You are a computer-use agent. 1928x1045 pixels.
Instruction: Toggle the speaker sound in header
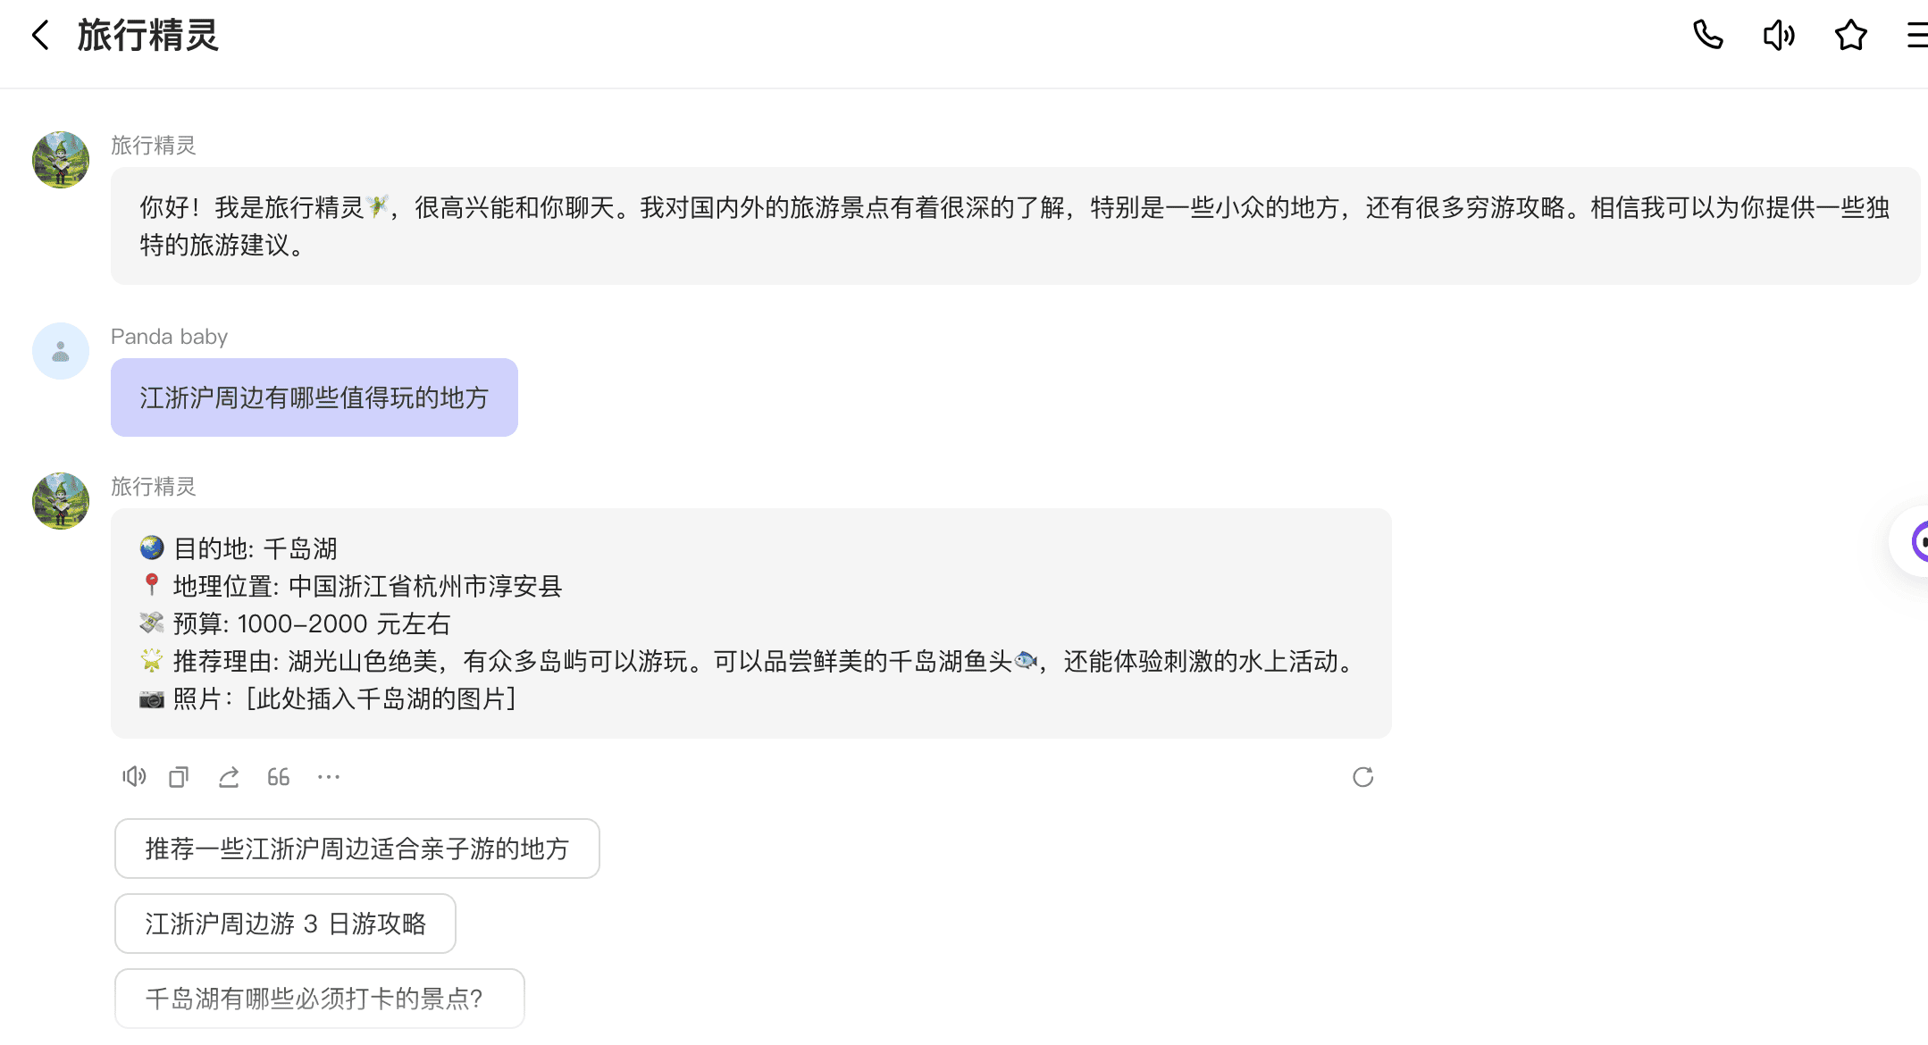[1778, 36]
